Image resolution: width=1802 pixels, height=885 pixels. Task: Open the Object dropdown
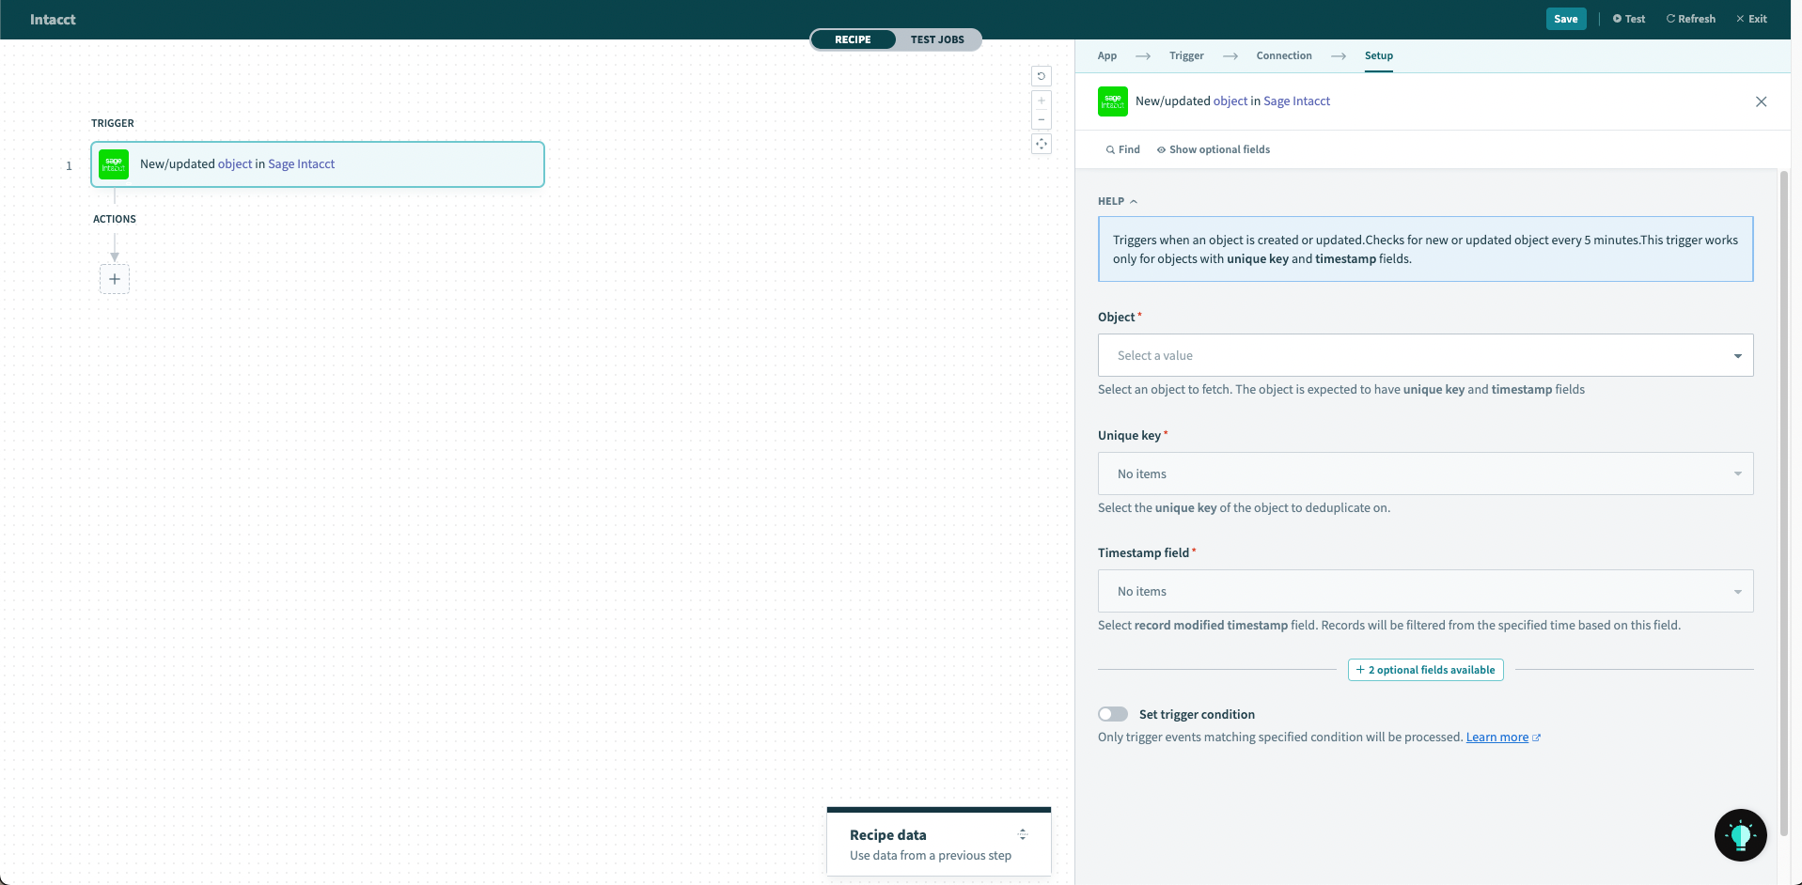coord(1425,355)
